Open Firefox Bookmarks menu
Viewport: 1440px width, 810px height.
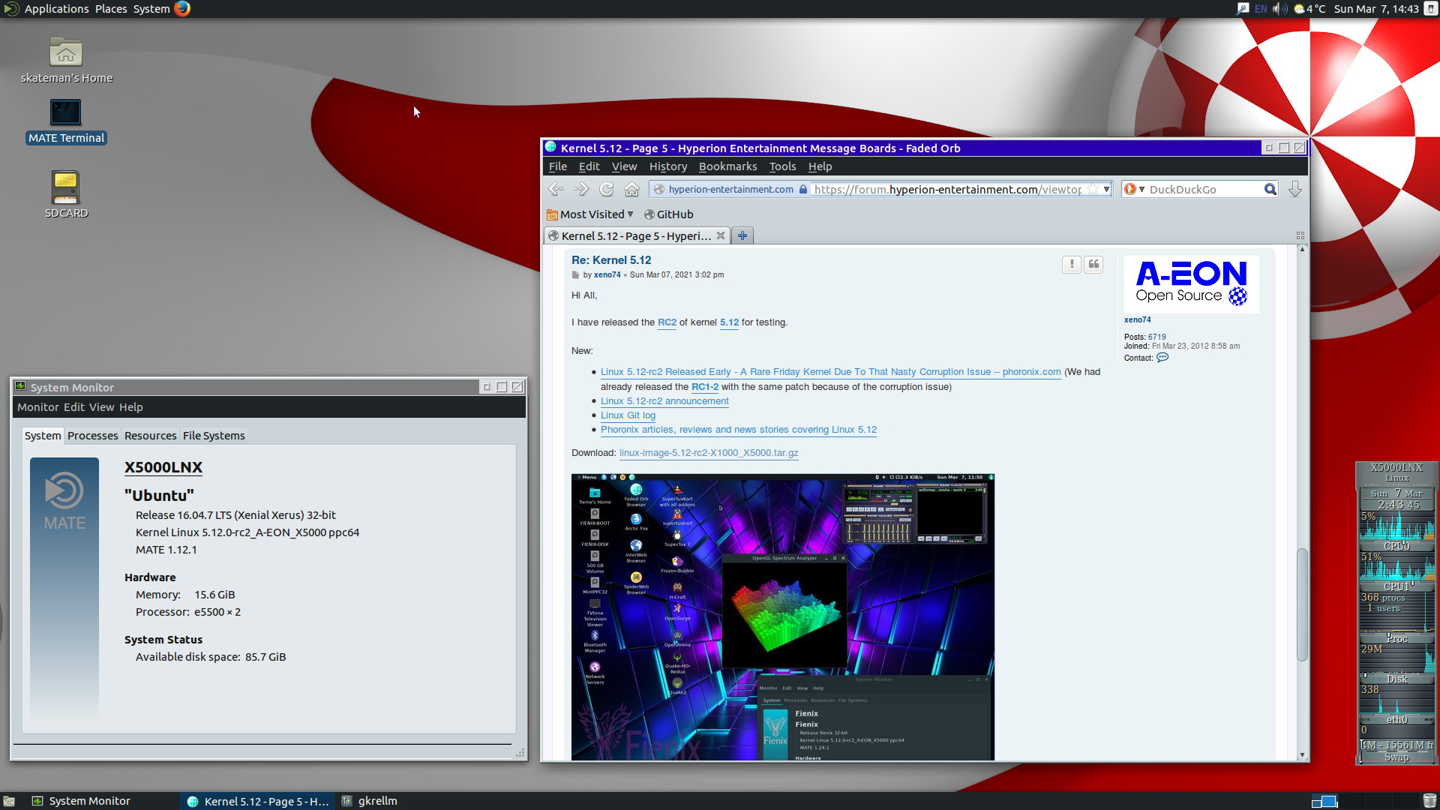(727, 166)
